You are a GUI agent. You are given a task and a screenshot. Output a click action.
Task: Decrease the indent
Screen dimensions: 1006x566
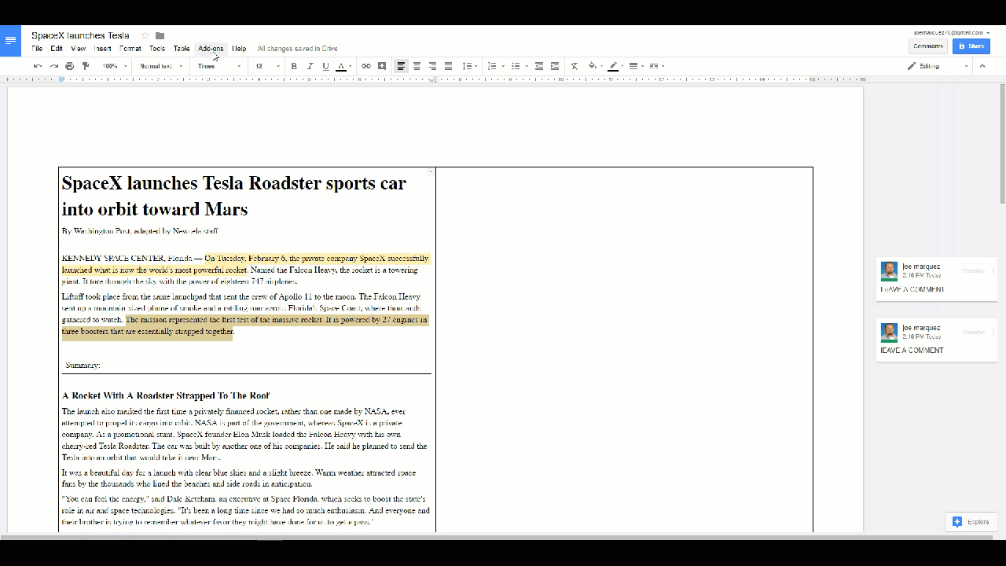coord(539,66)
